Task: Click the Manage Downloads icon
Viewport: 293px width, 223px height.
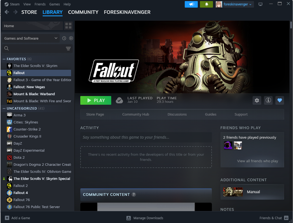Action: point(129,218)
